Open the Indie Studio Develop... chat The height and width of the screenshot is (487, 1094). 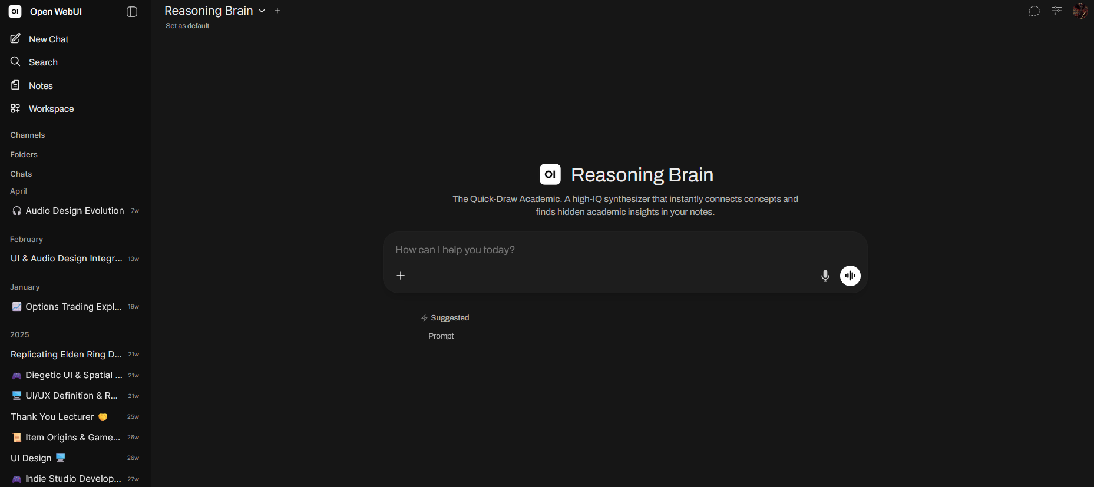[x=75, y=479]
